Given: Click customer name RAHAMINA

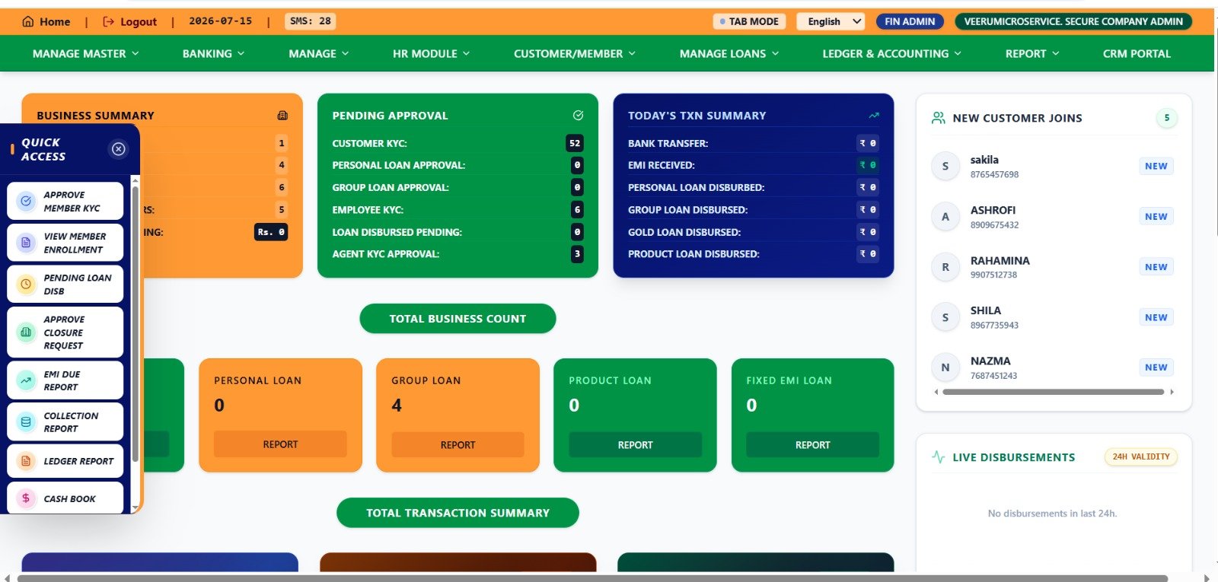Looking at the screenshot, I should (1000, 260).
